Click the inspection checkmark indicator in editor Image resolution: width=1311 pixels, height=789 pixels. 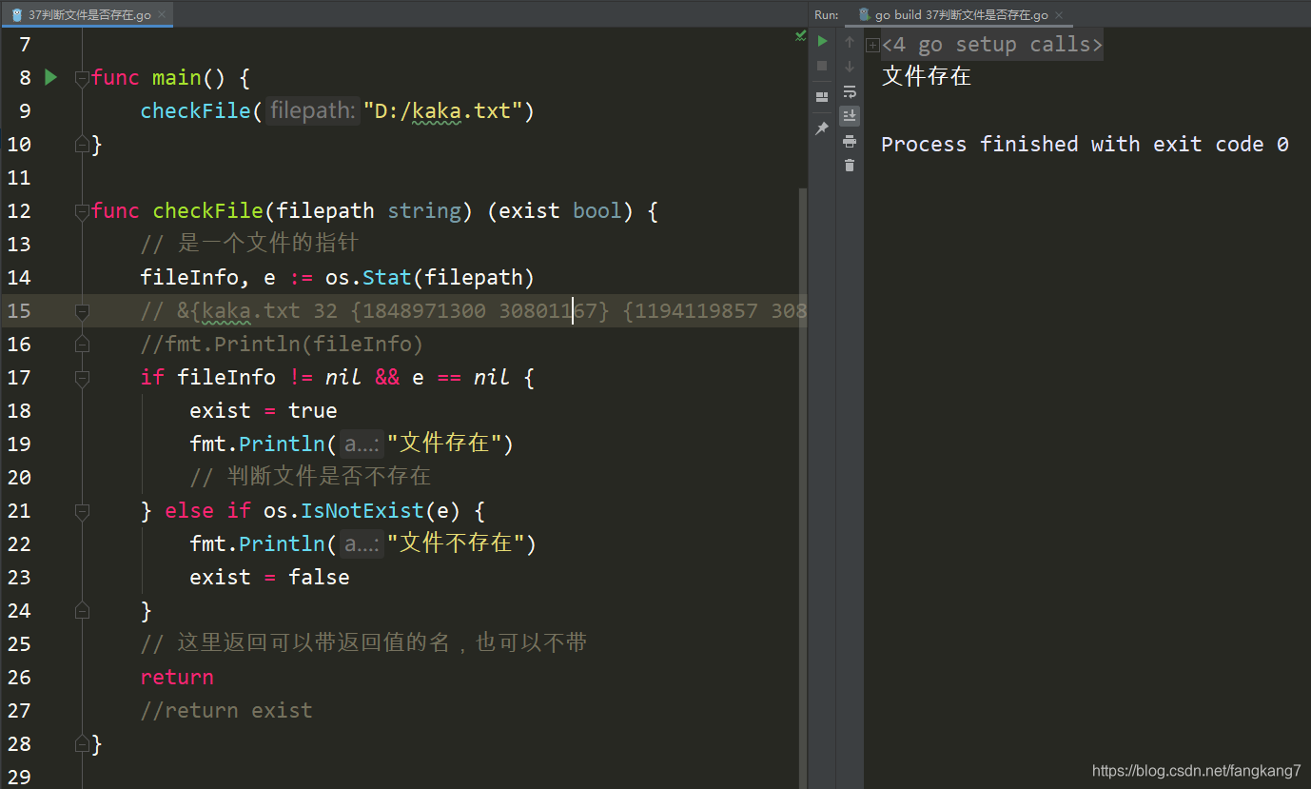click(x=800, y=36)
